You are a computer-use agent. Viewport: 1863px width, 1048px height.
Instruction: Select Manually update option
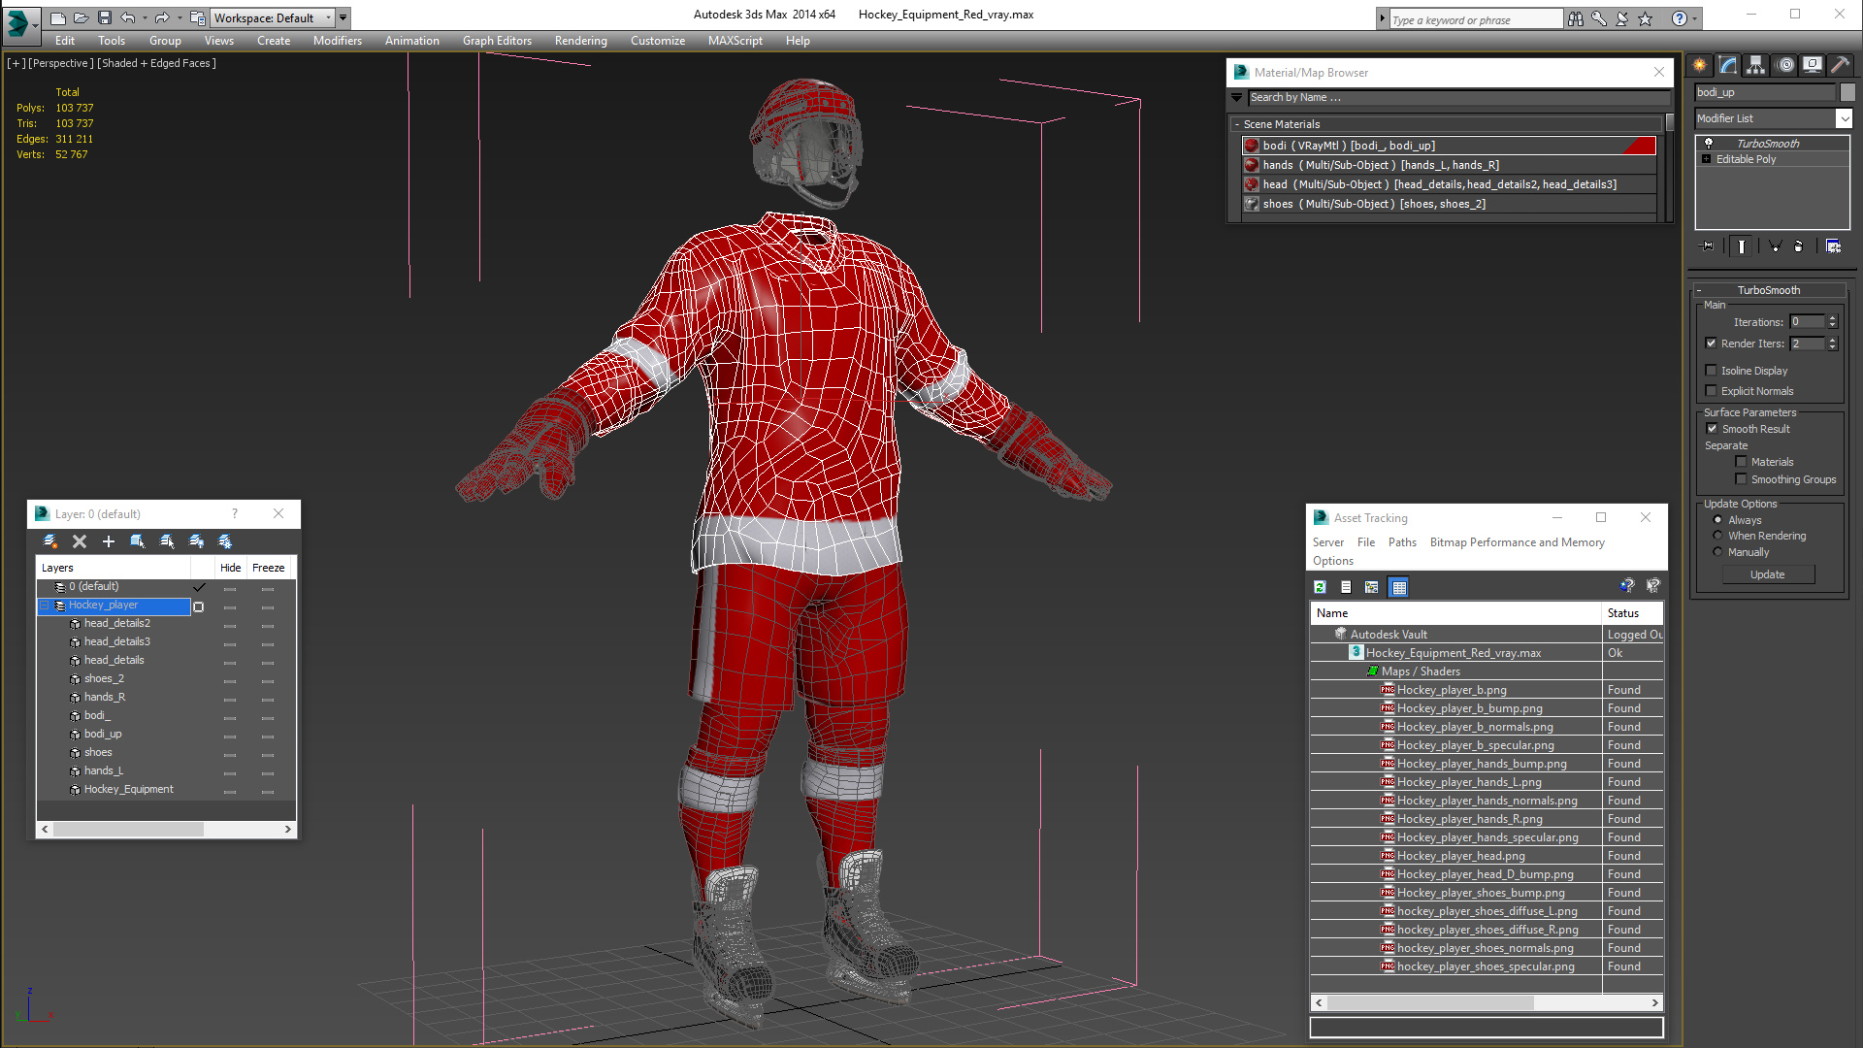(x=1717, y=552)
